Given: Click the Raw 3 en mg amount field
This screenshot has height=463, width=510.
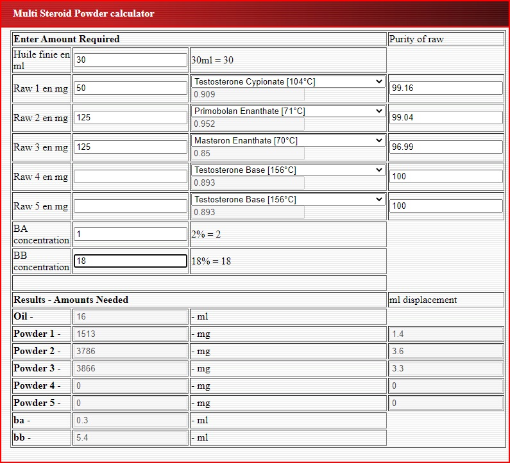Looking at the screenshot, I should point(130,147).
